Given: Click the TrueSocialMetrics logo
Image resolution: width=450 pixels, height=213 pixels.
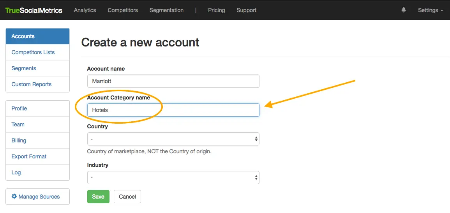Looking at the screenshot, I should click(x=34, y=11).
